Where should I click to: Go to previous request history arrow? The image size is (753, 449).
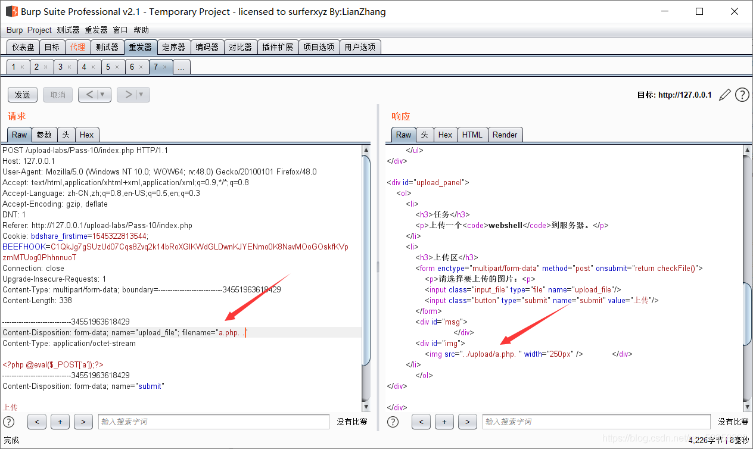[89, 94]
